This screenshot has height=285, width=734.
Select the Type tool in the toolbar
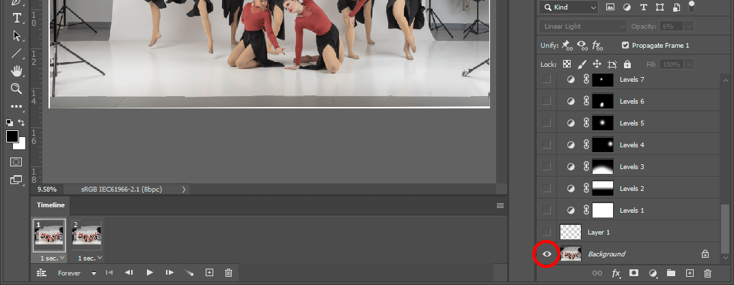(x=16, y=17)
